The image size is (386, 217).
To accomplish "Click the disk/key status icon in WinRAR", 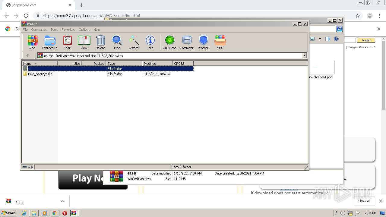I will [28, 167].
